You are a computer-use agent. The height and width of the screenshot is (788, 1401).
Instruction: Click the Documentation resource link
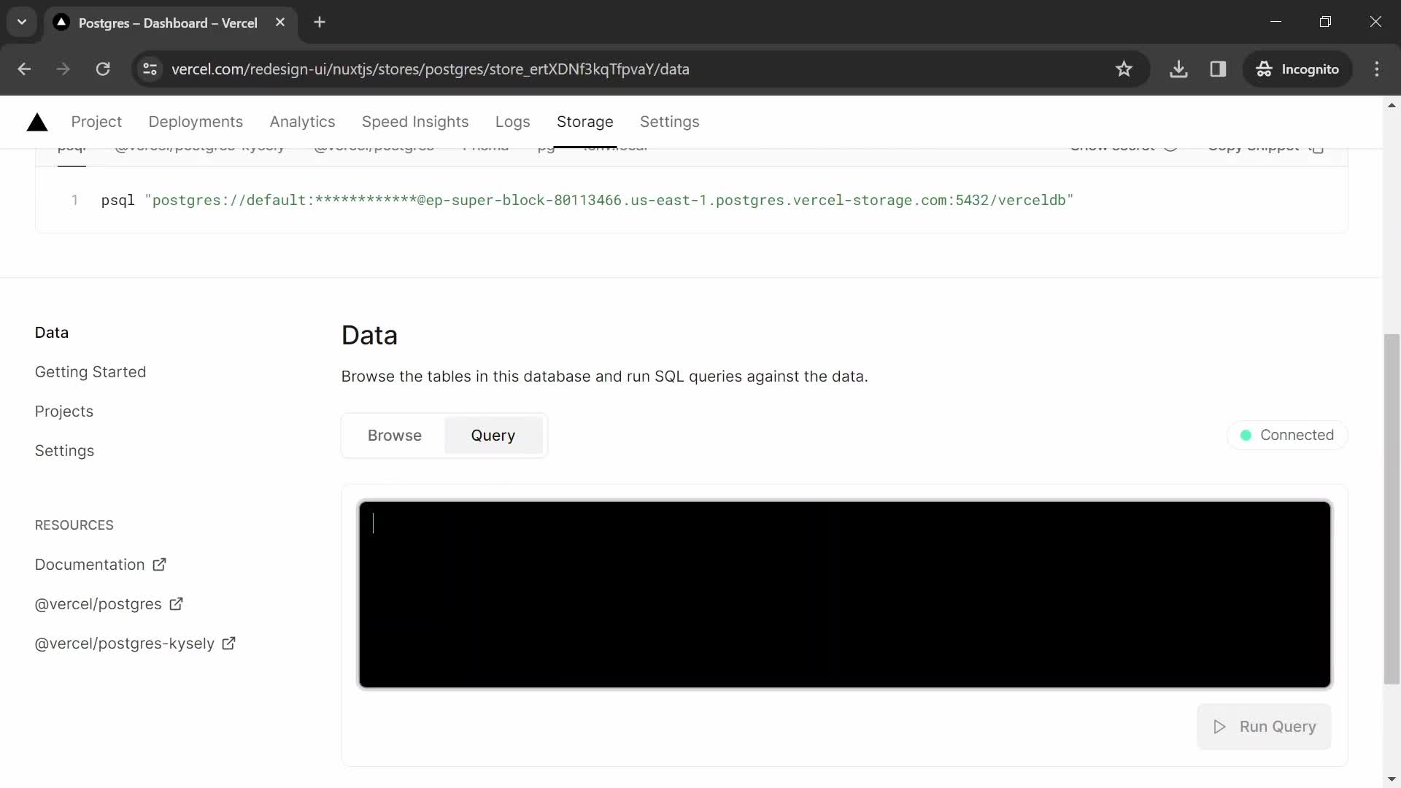click(101, 564)
